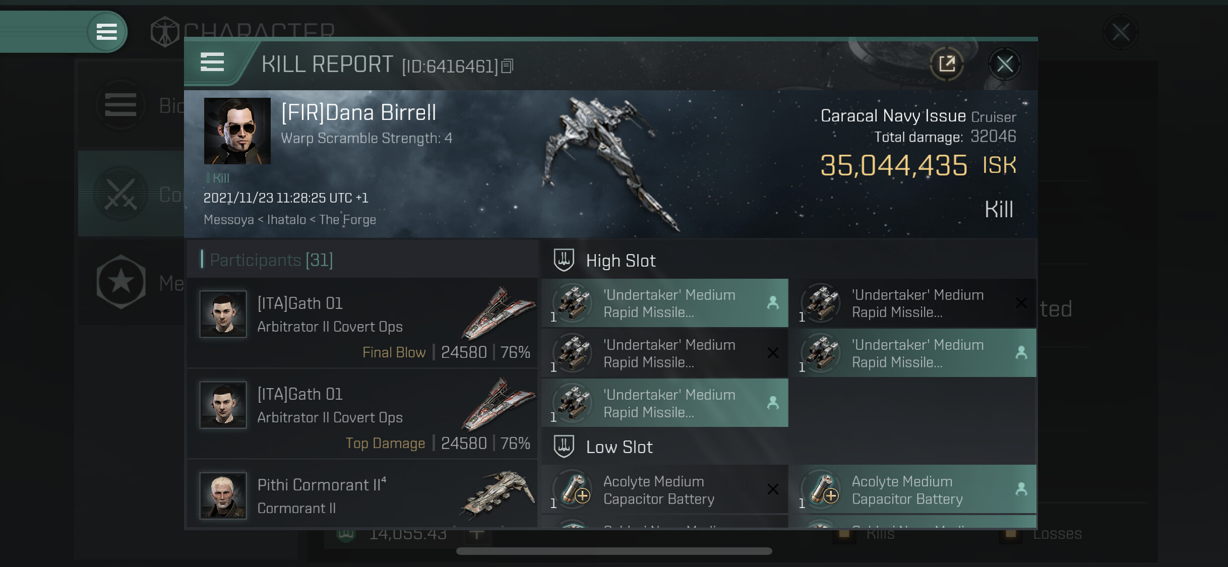Close the kill report window
Viewport: 1228px width, 567px height.
tap(1004, 64)
